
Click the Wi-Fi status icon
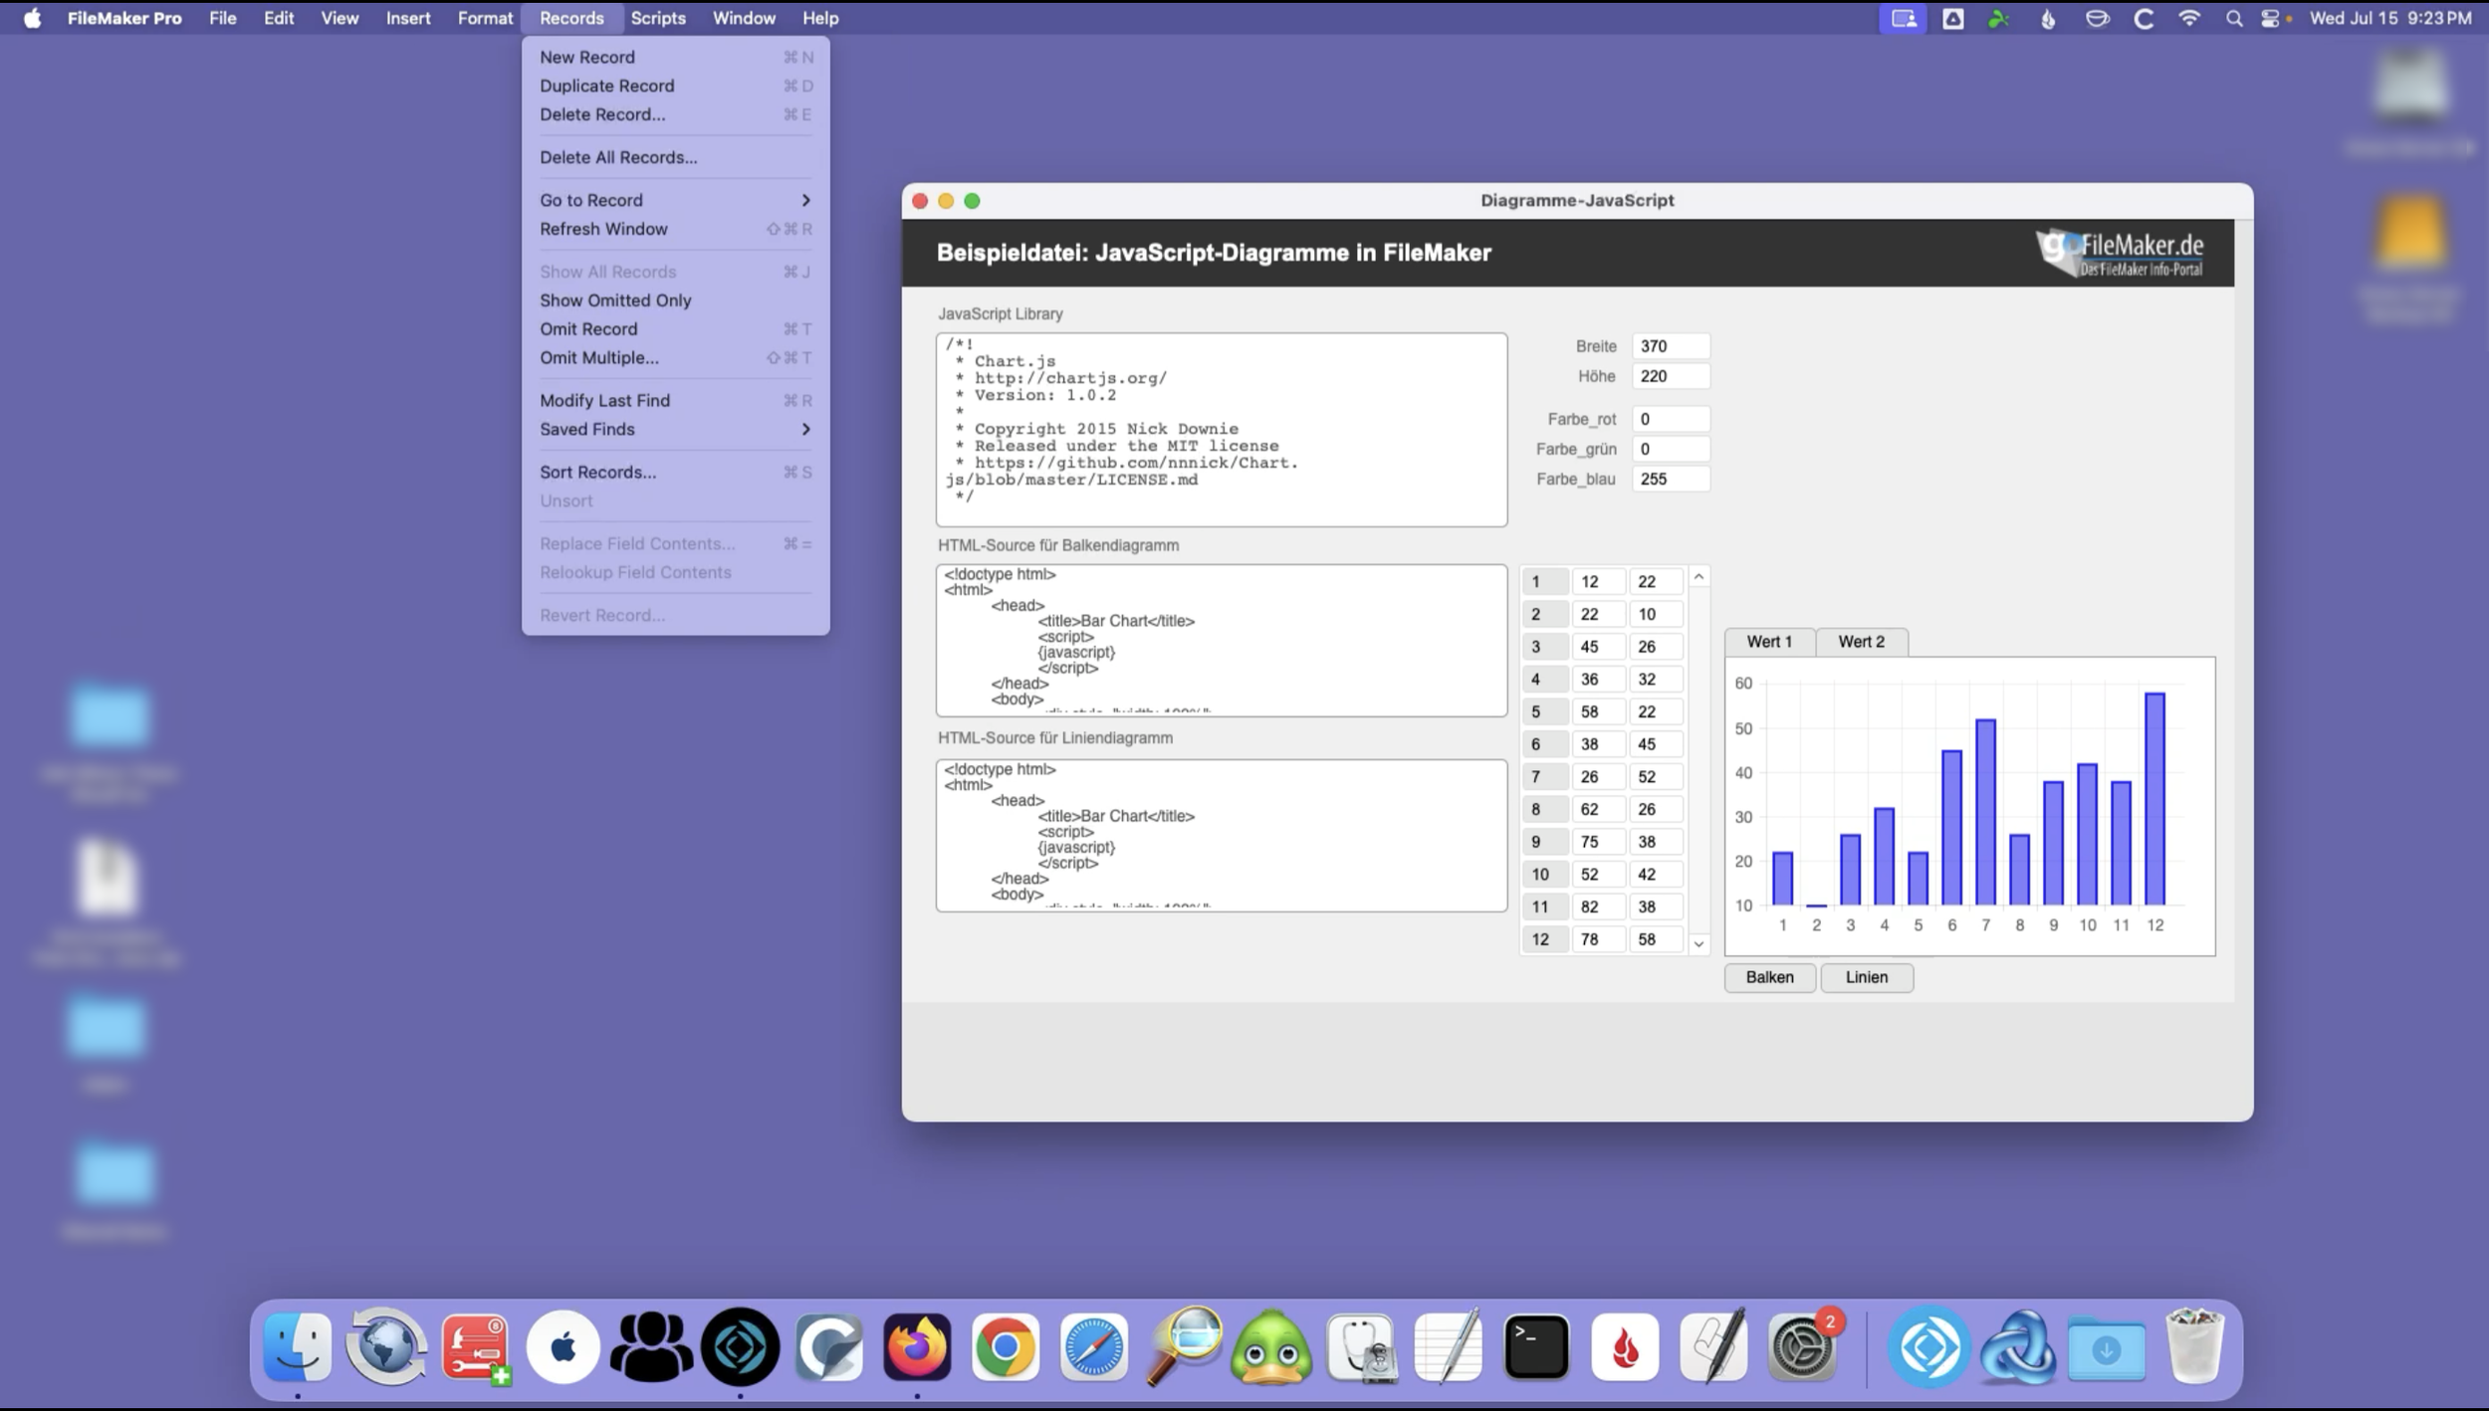[2189, 18]
